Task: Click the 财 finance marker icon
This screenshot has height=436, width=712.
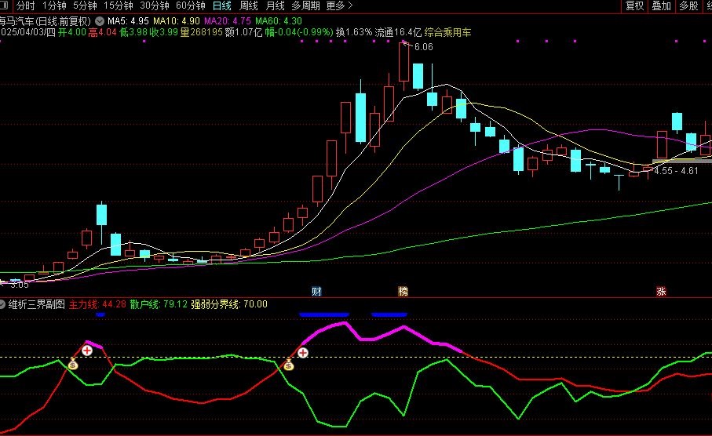Action: pyautogui.click(x=316, y=291)
